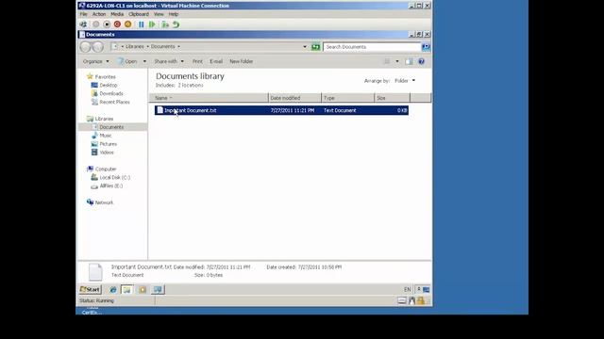
Task: Open the View menu
Action: click(x=159, y=14)
